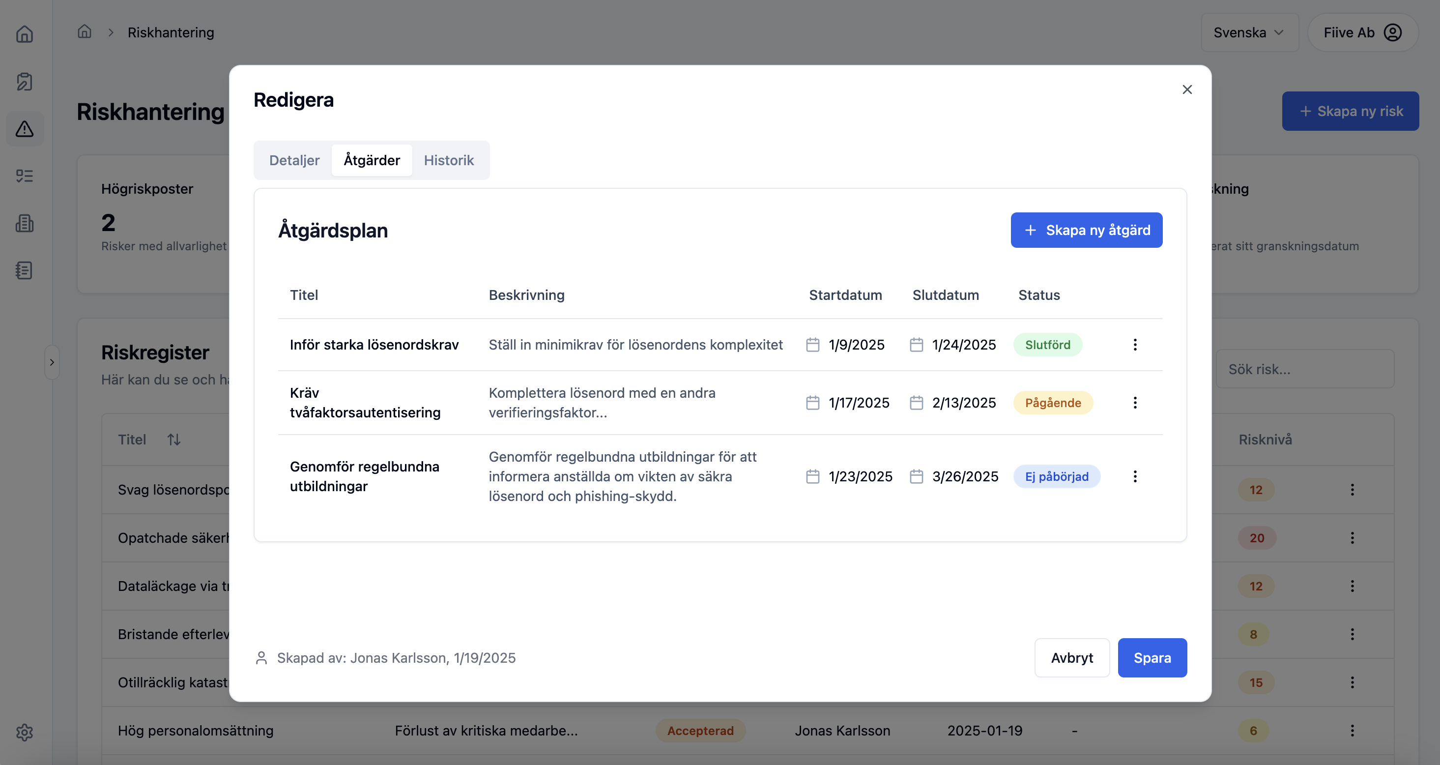Open risk management via warning triangle icon

25,129
